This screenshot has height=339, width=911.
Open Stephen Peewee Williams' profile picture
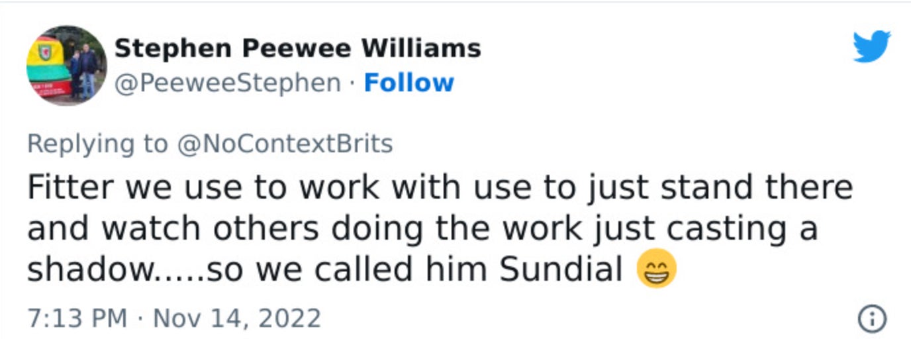[x=66, y=66]
